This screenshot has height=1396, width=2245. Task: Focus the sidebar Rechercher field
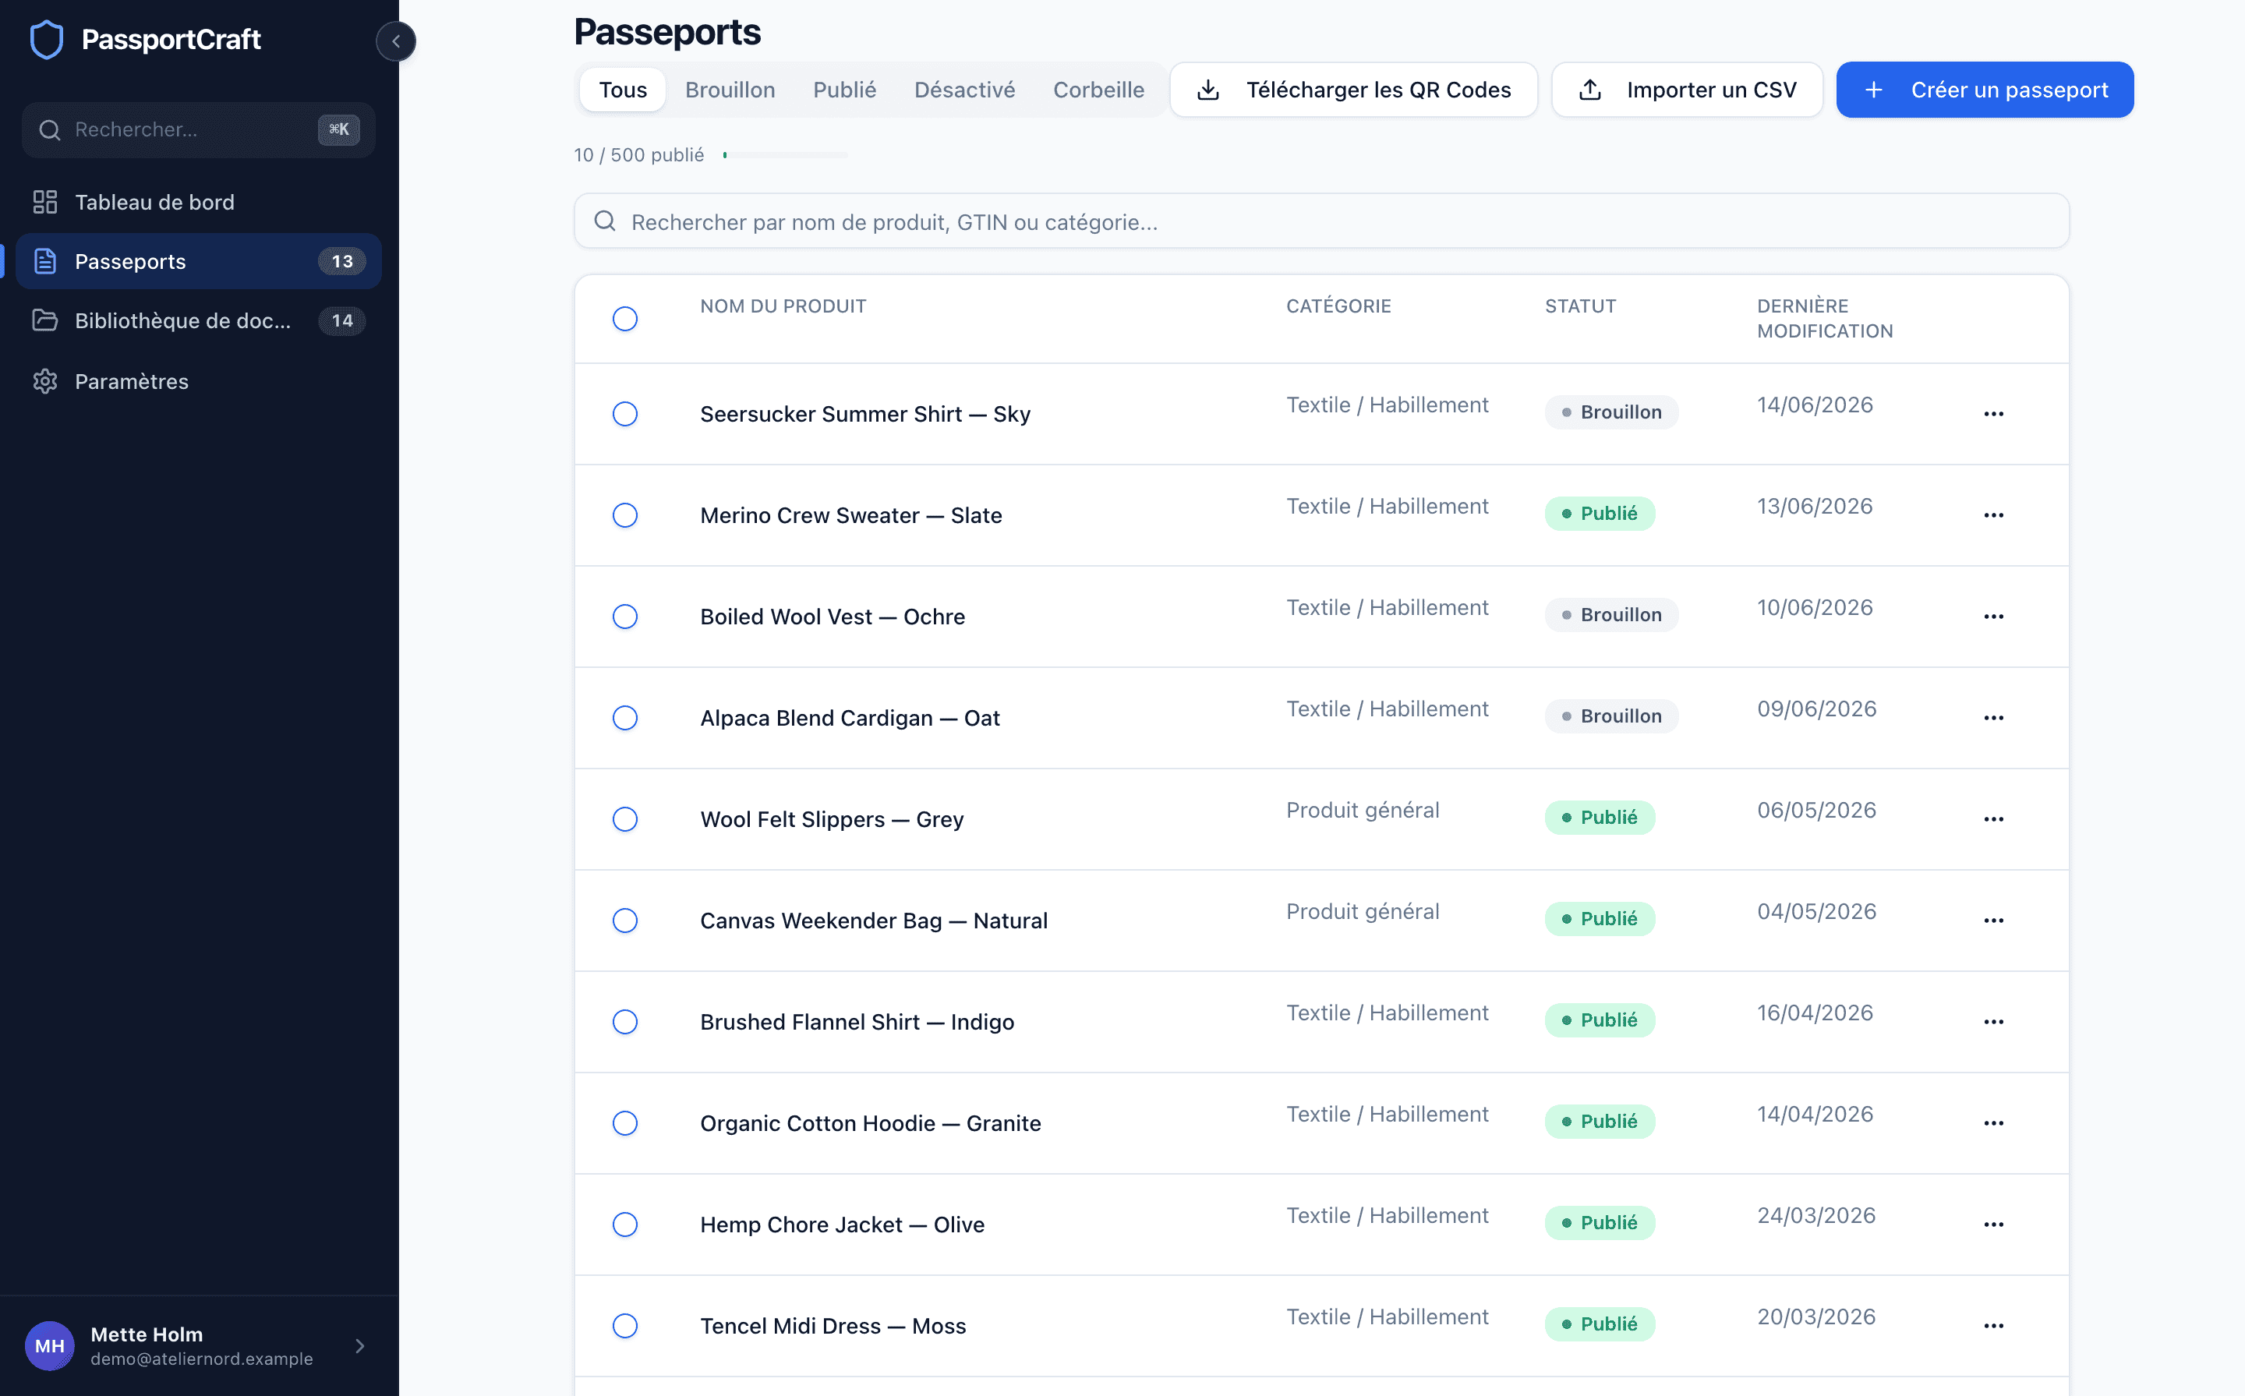coord(199,130)
